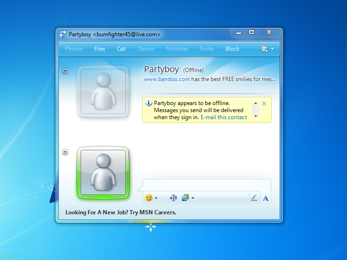This screenshot has height=260, width=347.
Task: Open the MSN Careers ad link
Action: point(121,212)
